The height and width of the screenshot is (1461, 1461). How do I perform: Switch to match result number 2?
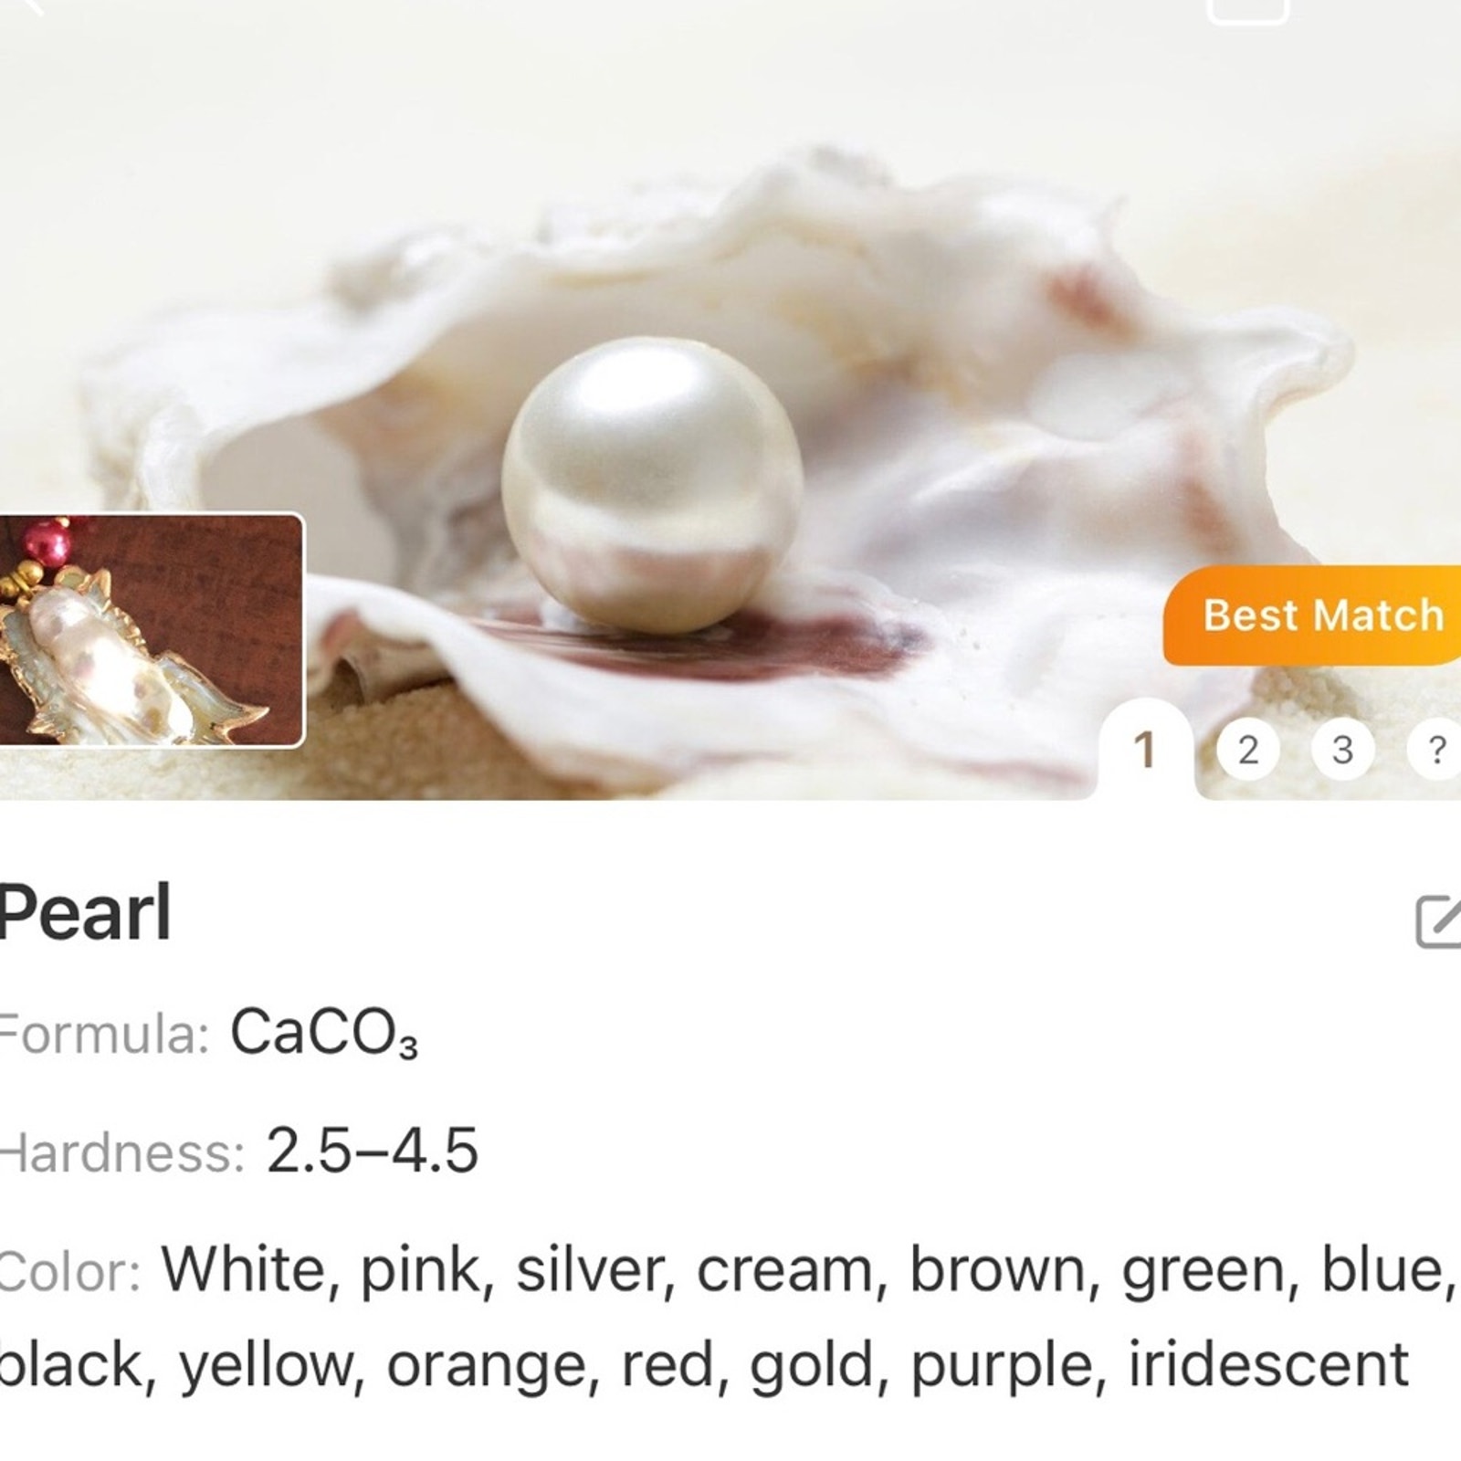click(x=1247, y=750)
